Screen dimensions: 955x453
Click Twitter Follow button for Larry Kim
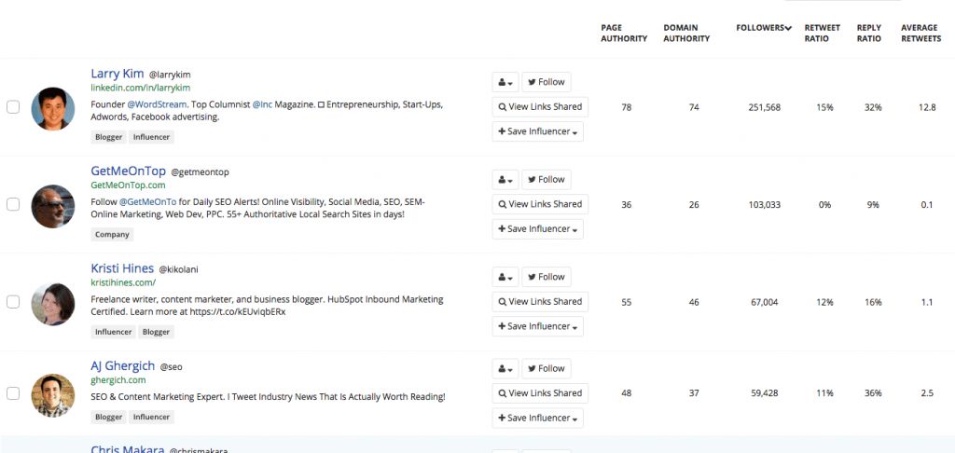pyautogui.click(x=546, y=82)
